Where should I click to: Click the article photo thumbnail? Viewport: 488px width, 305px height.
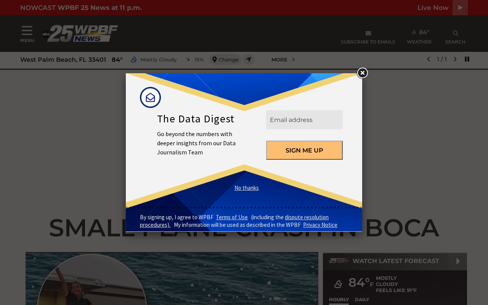pos(172,279)
